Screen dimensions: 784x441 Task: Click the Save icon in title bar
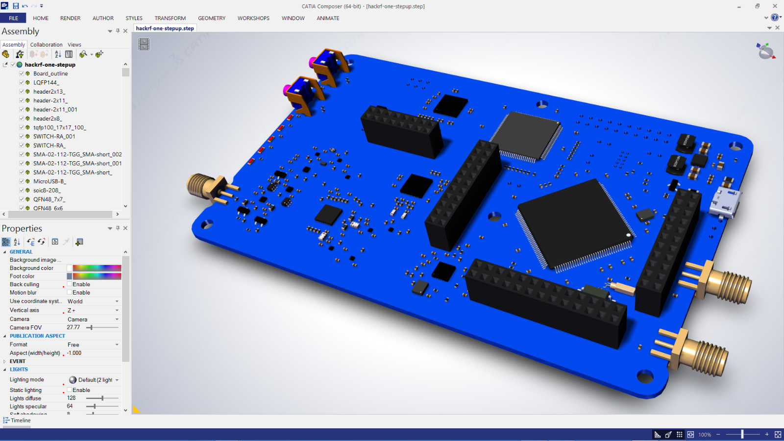coord(16,6)
